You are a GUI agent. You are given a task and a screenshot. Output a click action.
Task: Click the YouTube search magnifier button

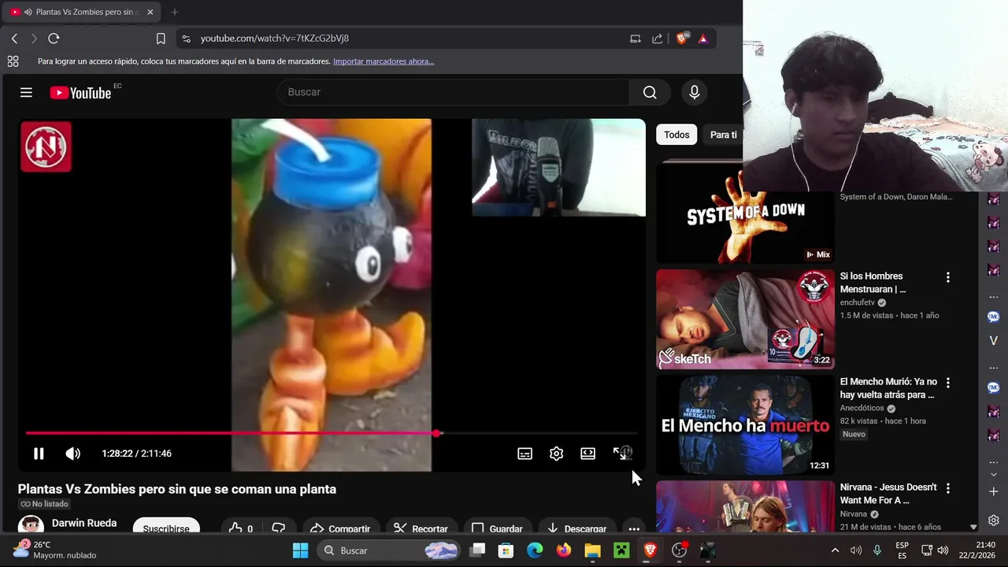coord(650,92)
